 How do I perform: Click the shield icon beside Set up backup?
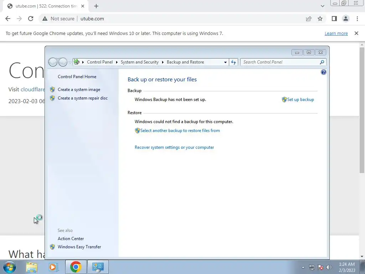click(x=284, y=100)
